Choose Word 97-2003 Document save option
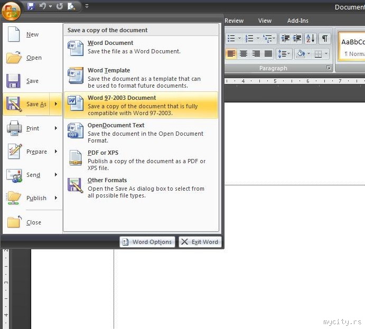 (141, 105)
